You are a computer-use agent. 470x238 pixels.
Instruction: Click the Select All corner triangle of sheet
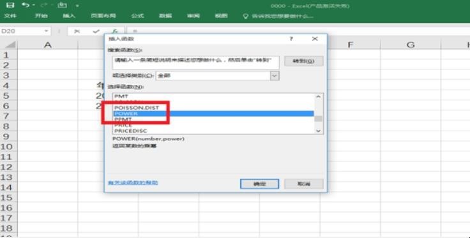pos(10,45)
